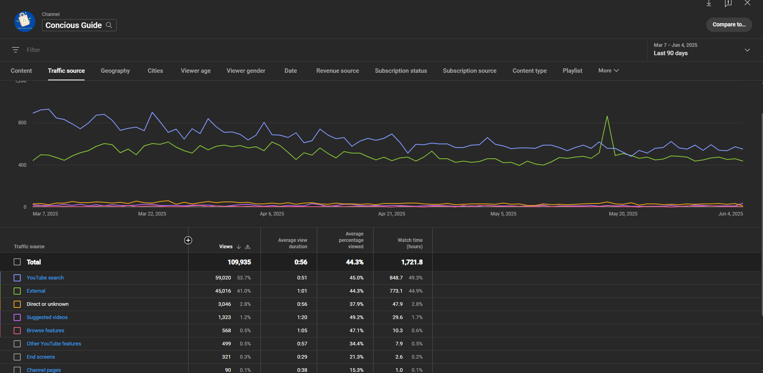Switch to the Geography tab
The image size is (763, 373).
[115, 71]
